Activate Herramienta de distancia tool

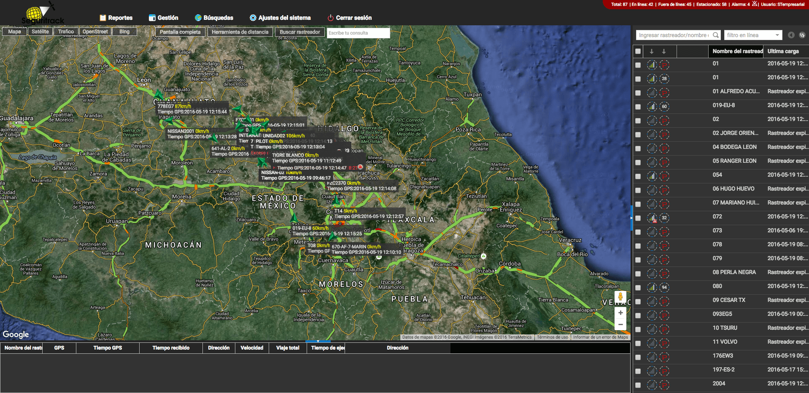[x=240, y=32]
